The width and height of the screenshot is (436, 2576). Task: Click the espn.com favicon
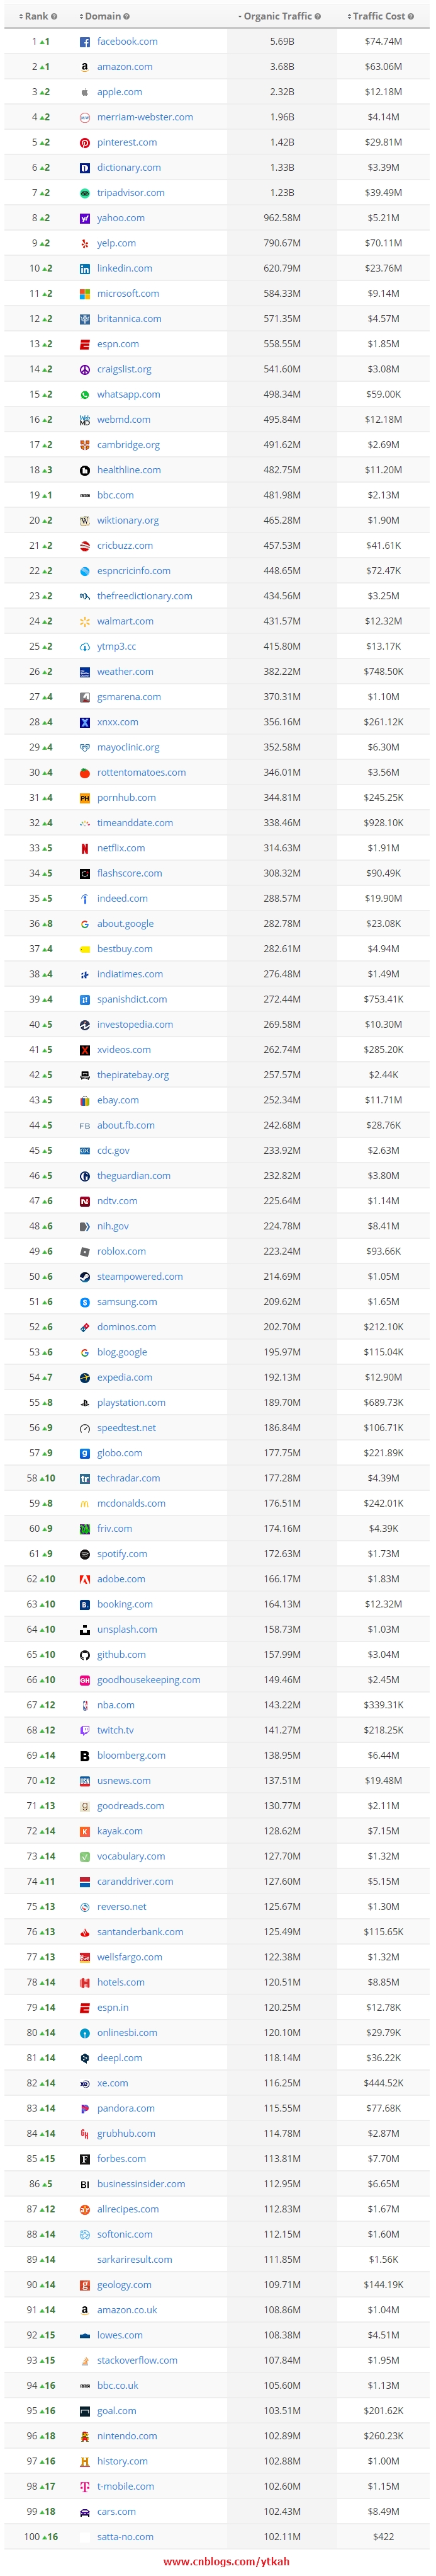85,344
